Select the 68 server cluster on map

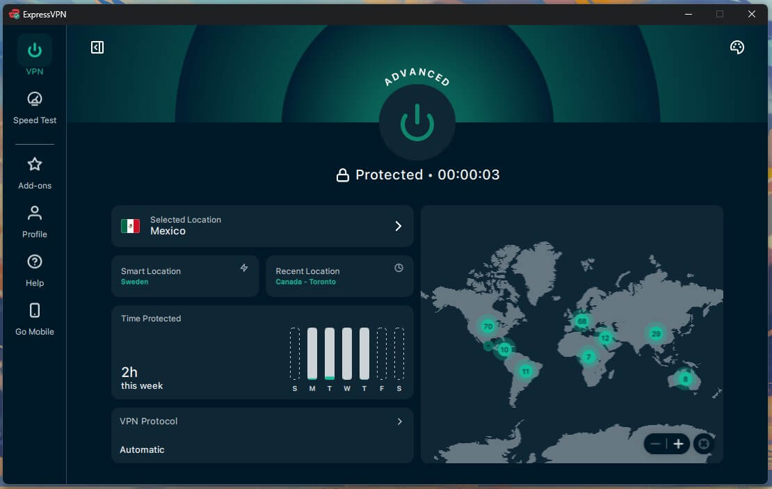[x=582, y=321]
